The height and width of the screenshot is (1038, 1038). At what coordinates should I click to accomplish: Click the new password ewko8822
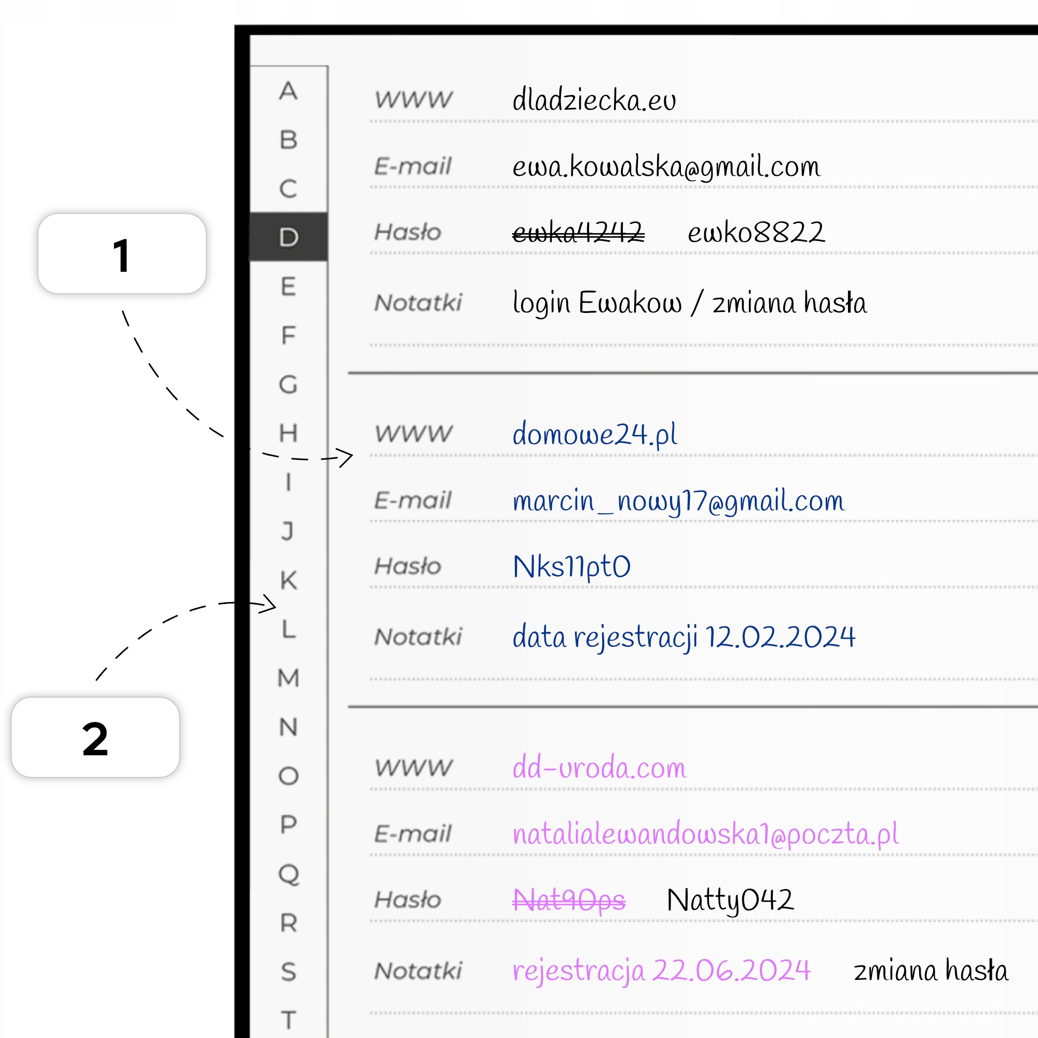click(756, 233)
